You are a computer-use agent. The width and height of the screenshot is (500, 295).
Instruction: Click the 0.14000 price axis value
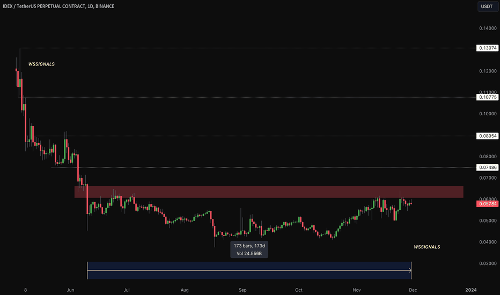pyautogui.click(x=488, y=28)
